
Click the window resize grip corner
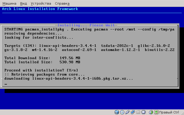(182, 113)
